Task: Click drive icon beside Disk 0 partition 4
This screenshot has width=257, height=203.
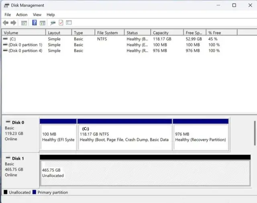Action: point(5,50)
